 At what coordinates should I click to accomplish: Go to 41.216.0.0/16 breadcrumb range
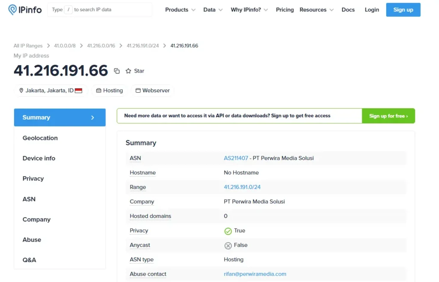[x=101, y=45]
